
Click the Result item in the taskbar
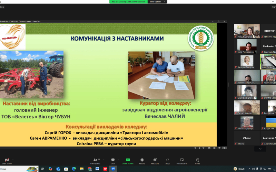point(239,169)
